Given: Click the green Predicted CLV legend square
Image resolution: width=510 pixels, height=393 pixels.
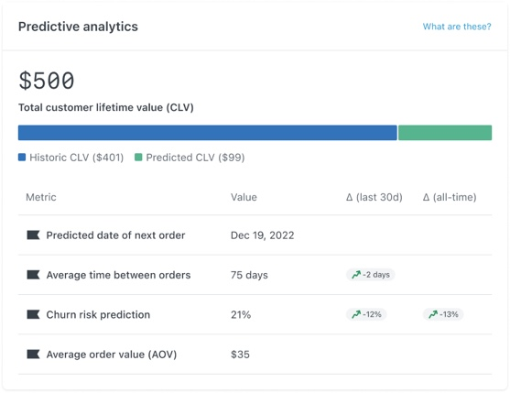Looking at the screenshot, I should (138, 158).
